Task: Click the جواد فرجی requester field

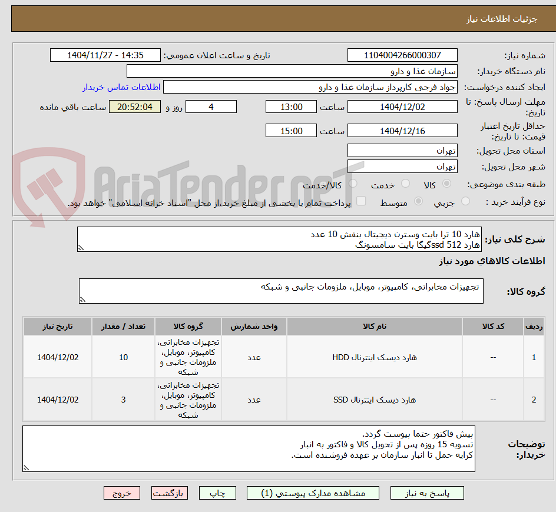Action: pos(310,87)
